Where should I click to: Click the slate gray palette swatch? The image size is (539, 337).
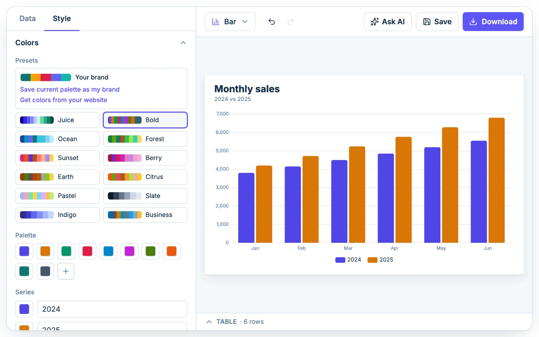point(45,271)
